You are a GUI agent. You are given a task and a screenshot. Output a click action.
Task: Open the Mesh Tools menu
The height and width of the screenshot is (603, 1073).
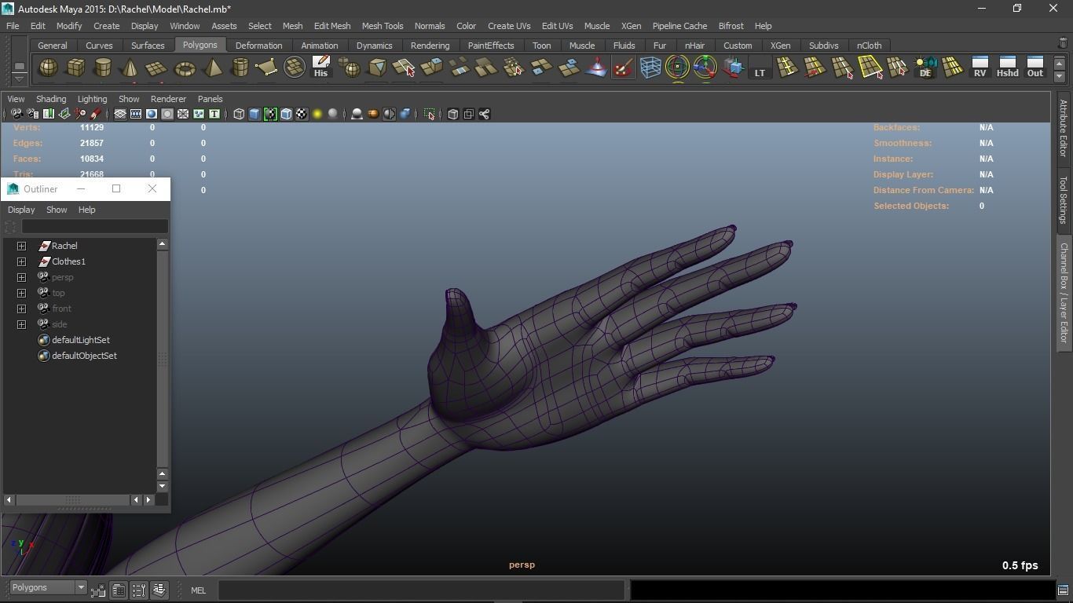click(x=383, y=26)
